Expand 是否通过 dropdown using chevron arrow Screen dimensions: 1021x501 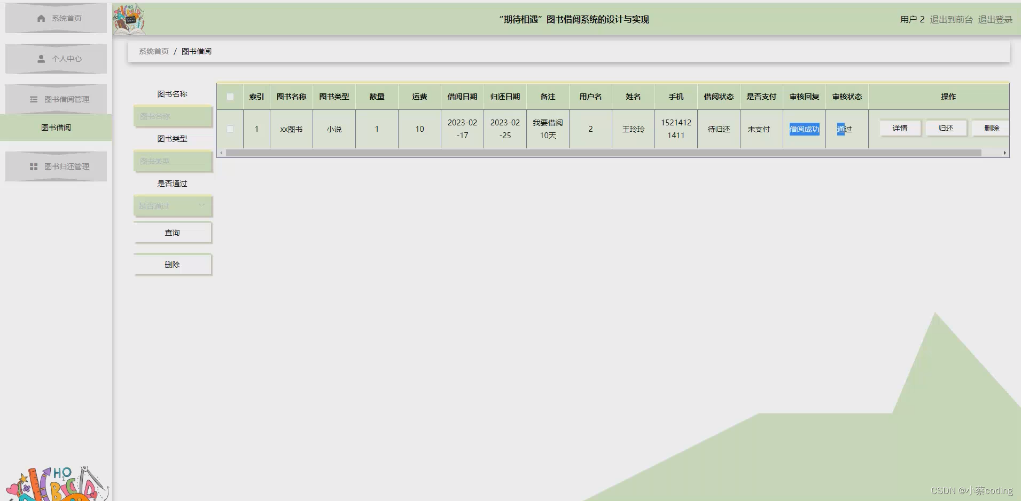pyautogui.click(x=202, y=205)
